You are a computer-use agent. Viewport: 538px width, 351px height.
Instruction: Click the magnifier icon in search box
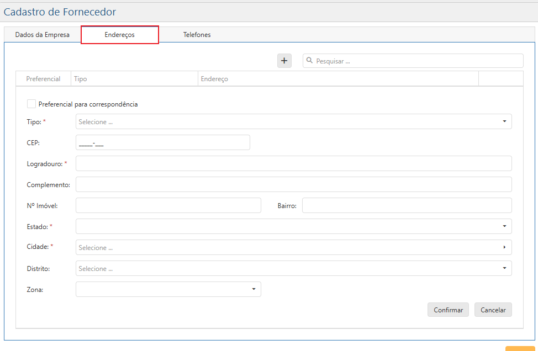point(310,61)
